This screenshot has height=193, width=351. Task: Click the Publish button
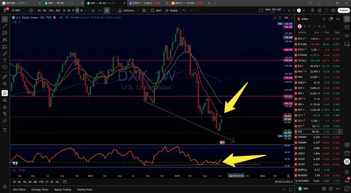tap(344, 10)
